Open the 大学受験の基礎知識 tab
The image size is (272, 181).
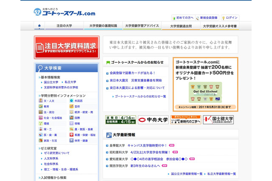point(103,25)
